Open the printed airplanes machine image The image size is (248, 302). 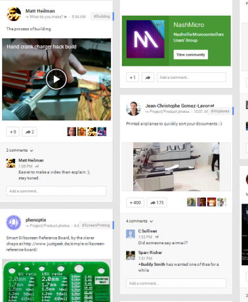pyautogui.click(x=176, y=167)
